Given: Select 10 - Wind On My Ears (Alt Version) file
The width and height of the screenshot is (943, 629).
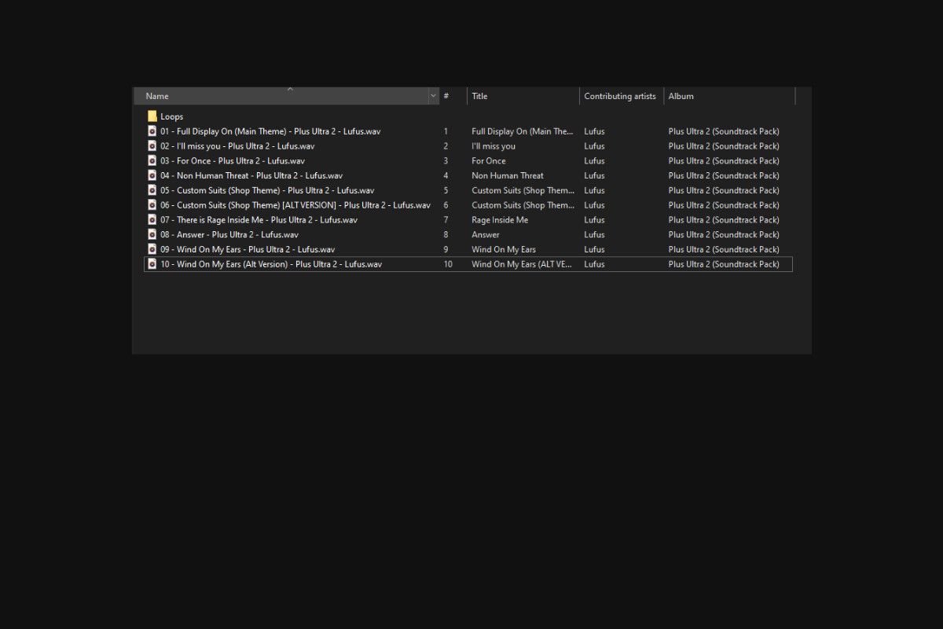Looking at the screenshot, I should click(x=271, y=264).
